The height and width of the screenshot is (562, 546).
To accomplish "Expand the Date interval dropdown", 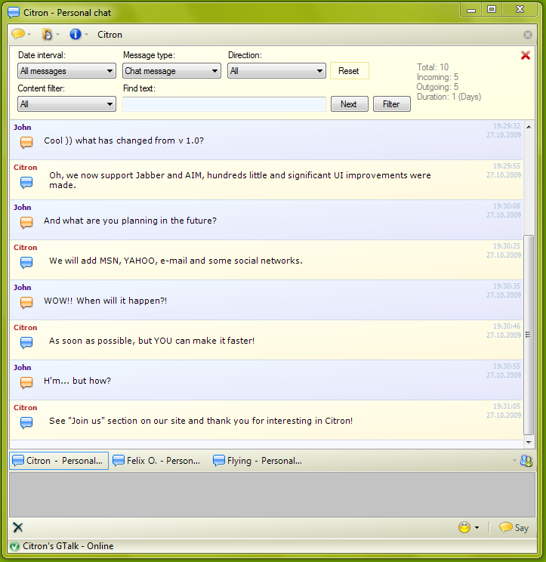I will point(66,71).
